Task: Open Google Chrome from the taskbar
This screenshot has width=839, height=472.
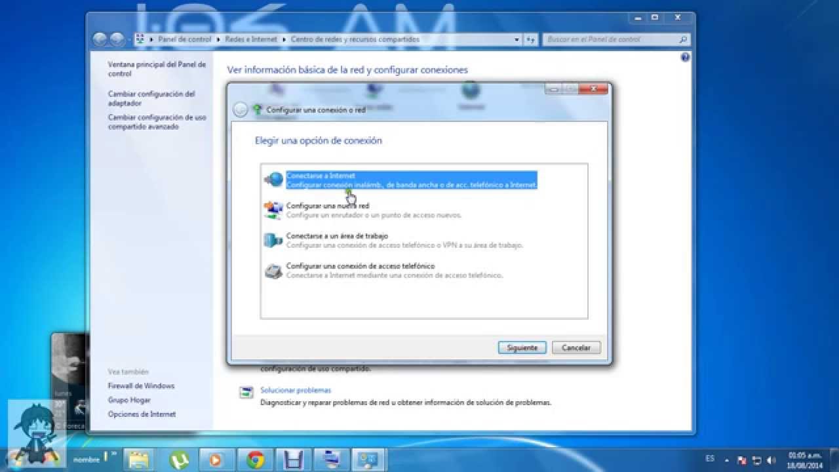Action: coord(254,460)
